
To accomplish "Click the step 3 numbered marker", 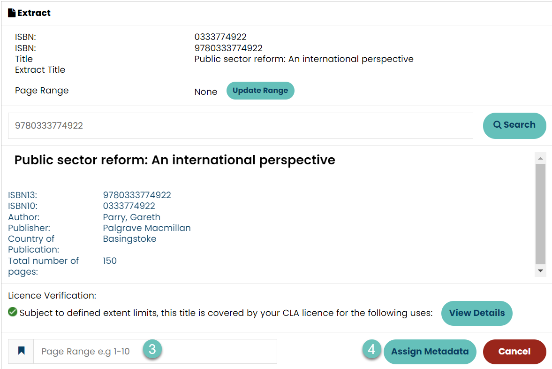I will tap(152, 349).
